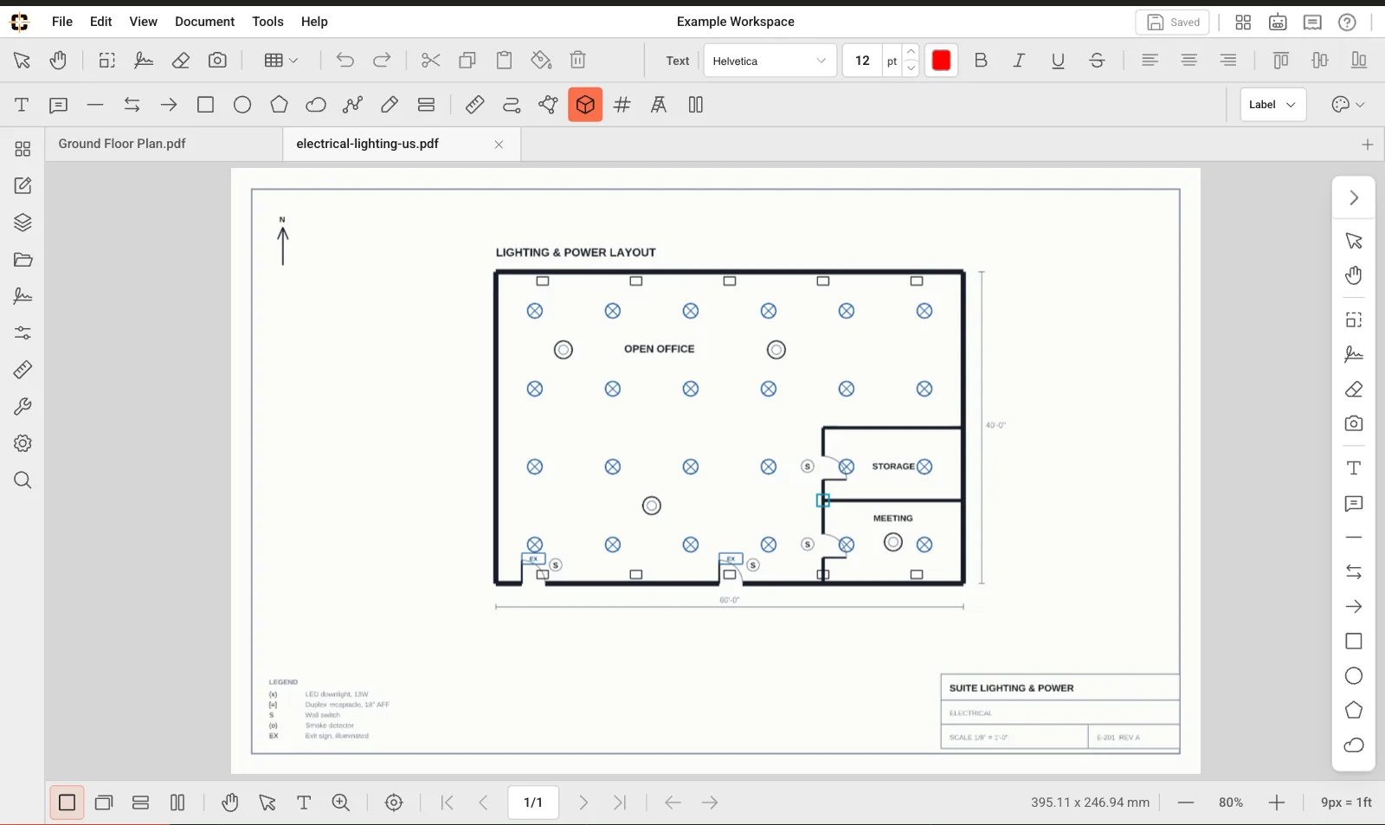Enable single page view mode
1385x825 pixels.
[67, 802]
